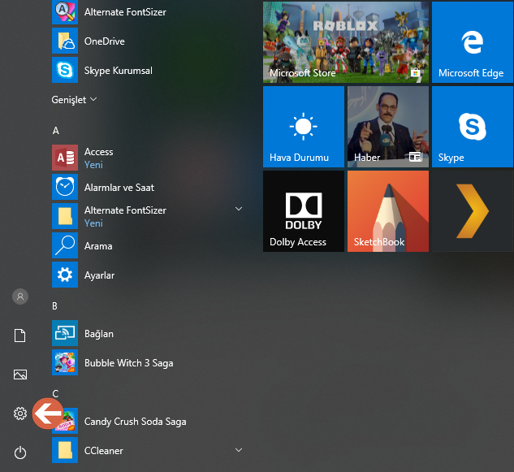Open Candy Crush Soda Saga label

pos(135,422)
